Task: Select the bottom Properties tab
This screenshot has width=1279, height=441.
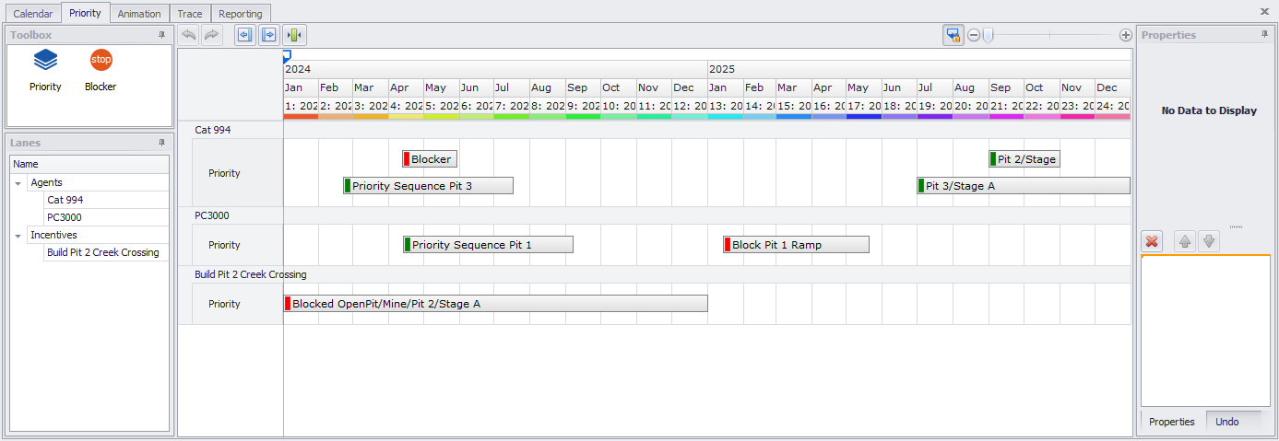Action: pyautogui.click(x=1172, y=422)
